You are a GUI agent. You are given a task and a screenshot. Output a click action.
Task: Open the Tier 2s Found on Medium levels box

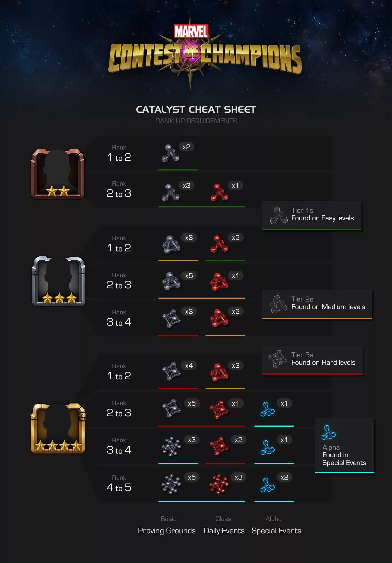317,304
